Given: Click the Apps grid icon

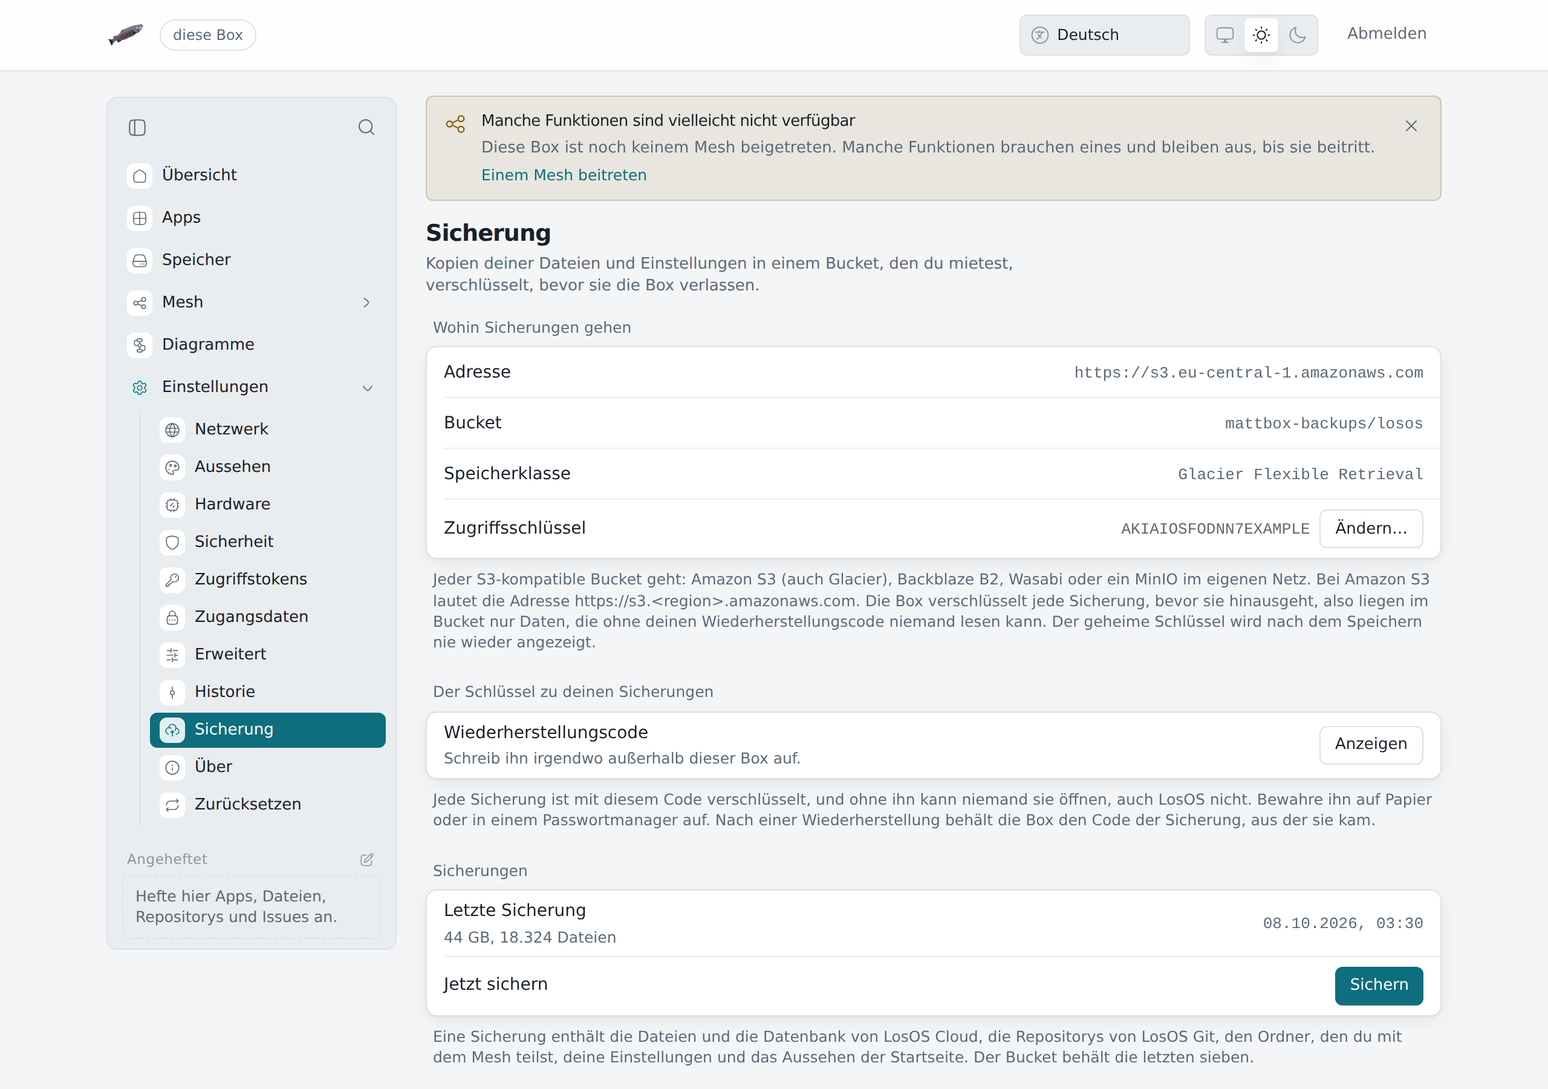Looking at the screenshot, I should click(140, 218).
